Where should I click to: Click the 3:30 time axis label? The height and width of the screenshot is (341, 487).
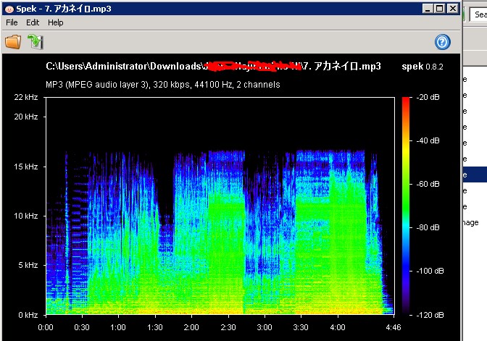(301, 327)
